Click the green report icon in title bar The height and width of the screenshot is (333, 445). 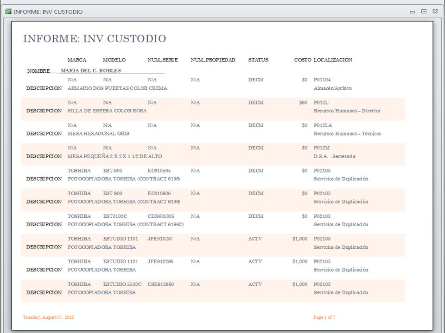pos(8,12)
